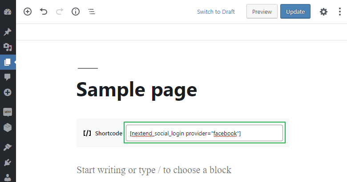Click the Preview button
The image size is (347, 182).
(262, 11)
